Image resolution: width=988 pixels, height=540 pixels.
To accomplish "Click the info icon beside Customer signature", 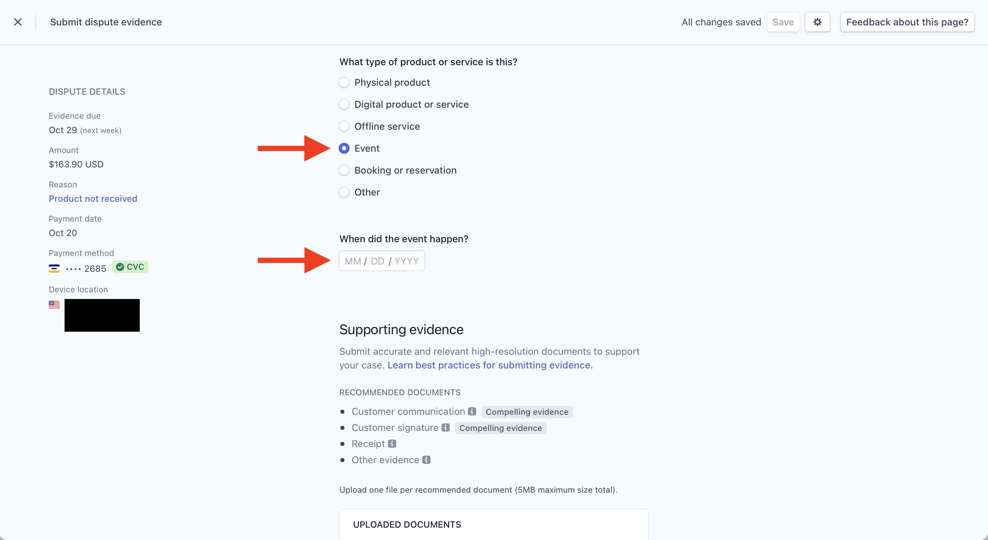I will click(x=445, y=427).
